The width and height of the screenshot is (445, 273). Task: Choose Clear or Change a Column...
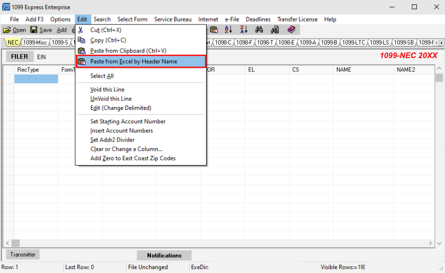click(x=141, y=149)
